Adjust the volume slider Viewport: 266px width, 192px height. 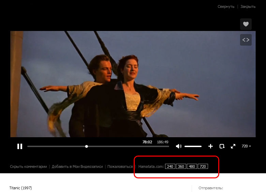193,146
